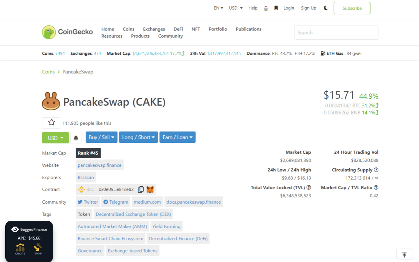Click the BoggedFinance eye logo
Screen dimensions: 419x262
click(x=15, y=229)
